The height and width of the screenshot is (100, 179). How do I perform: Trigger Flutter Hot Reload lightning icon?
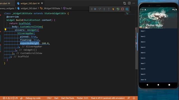(x=113, y=9)
